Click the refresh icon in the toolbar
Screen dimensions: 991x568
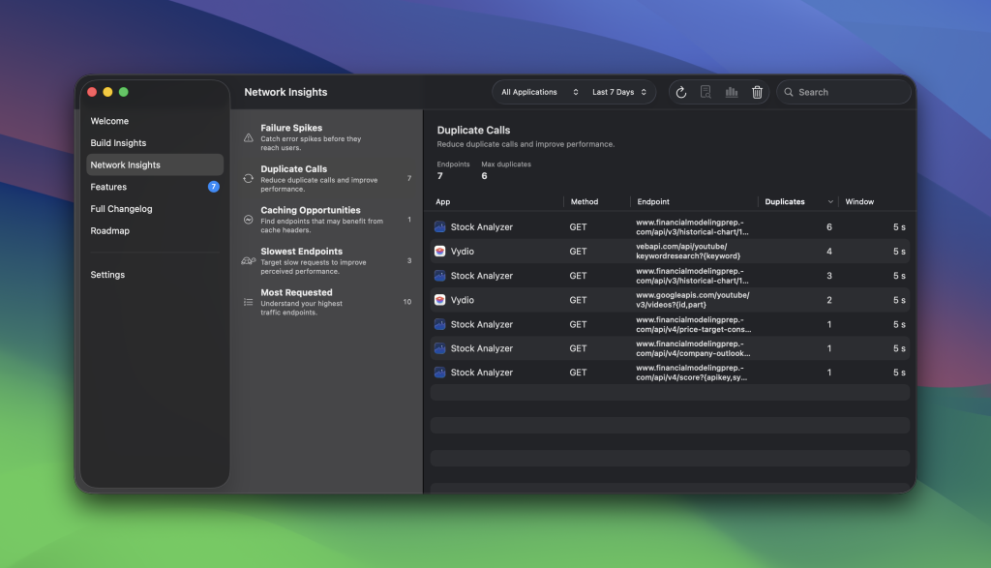pos(681,92)
